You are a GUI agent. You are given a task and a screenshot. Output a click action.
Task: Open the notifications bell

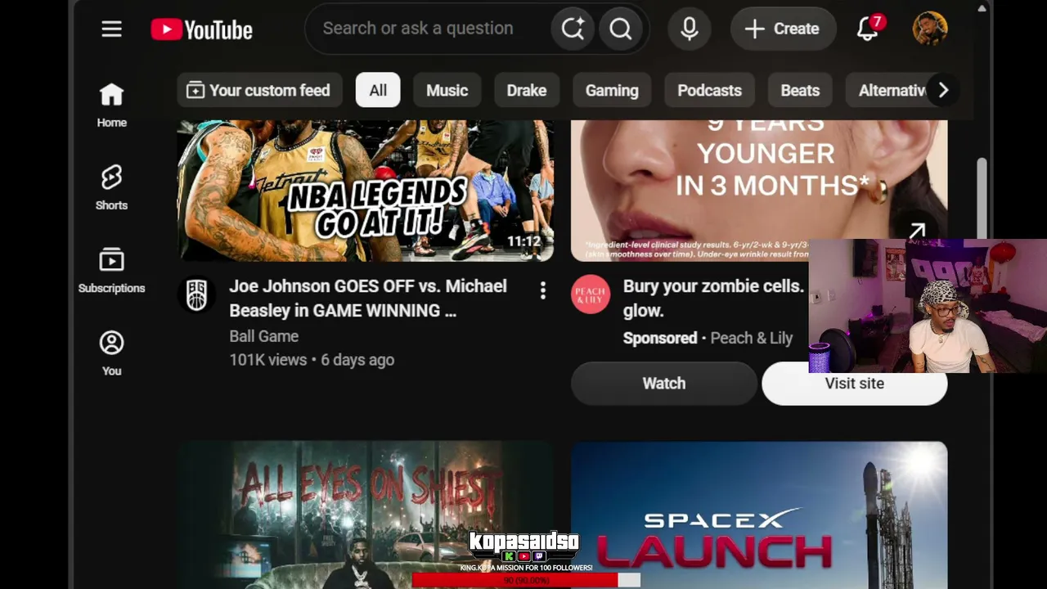868,29
